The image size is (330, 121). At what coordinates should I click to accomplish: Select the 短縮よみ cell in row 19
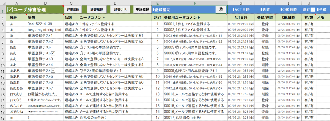coord(71,118)
